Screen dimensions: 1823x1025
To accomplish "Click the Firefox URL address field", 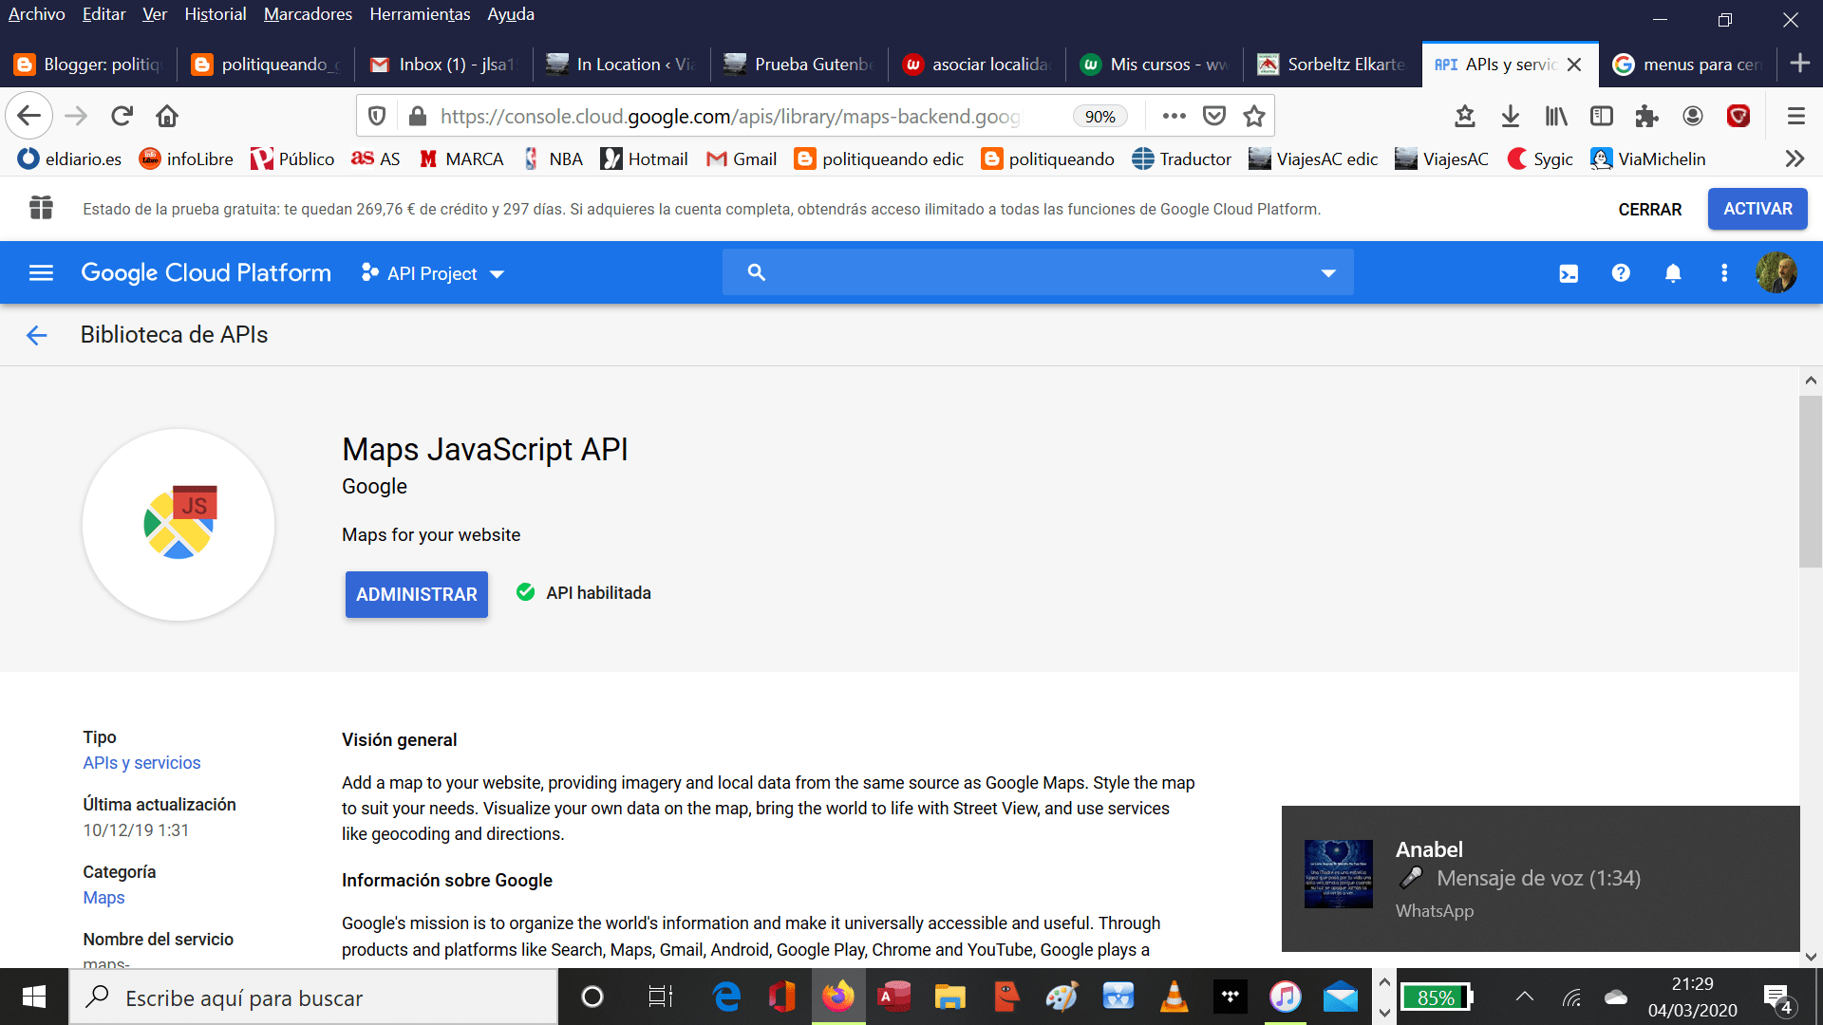I will (x=729, y=117).
